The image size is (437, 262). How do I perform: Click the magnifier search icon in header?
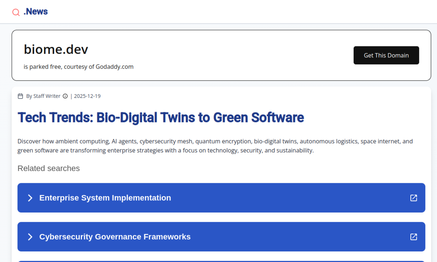pos(16,12)
